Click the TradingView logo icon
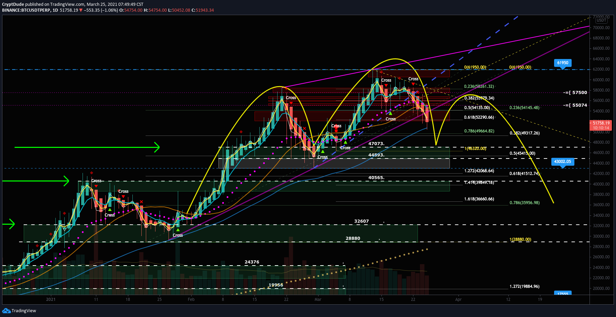Viewport: 616px width, 317px height. coord(6,311)
